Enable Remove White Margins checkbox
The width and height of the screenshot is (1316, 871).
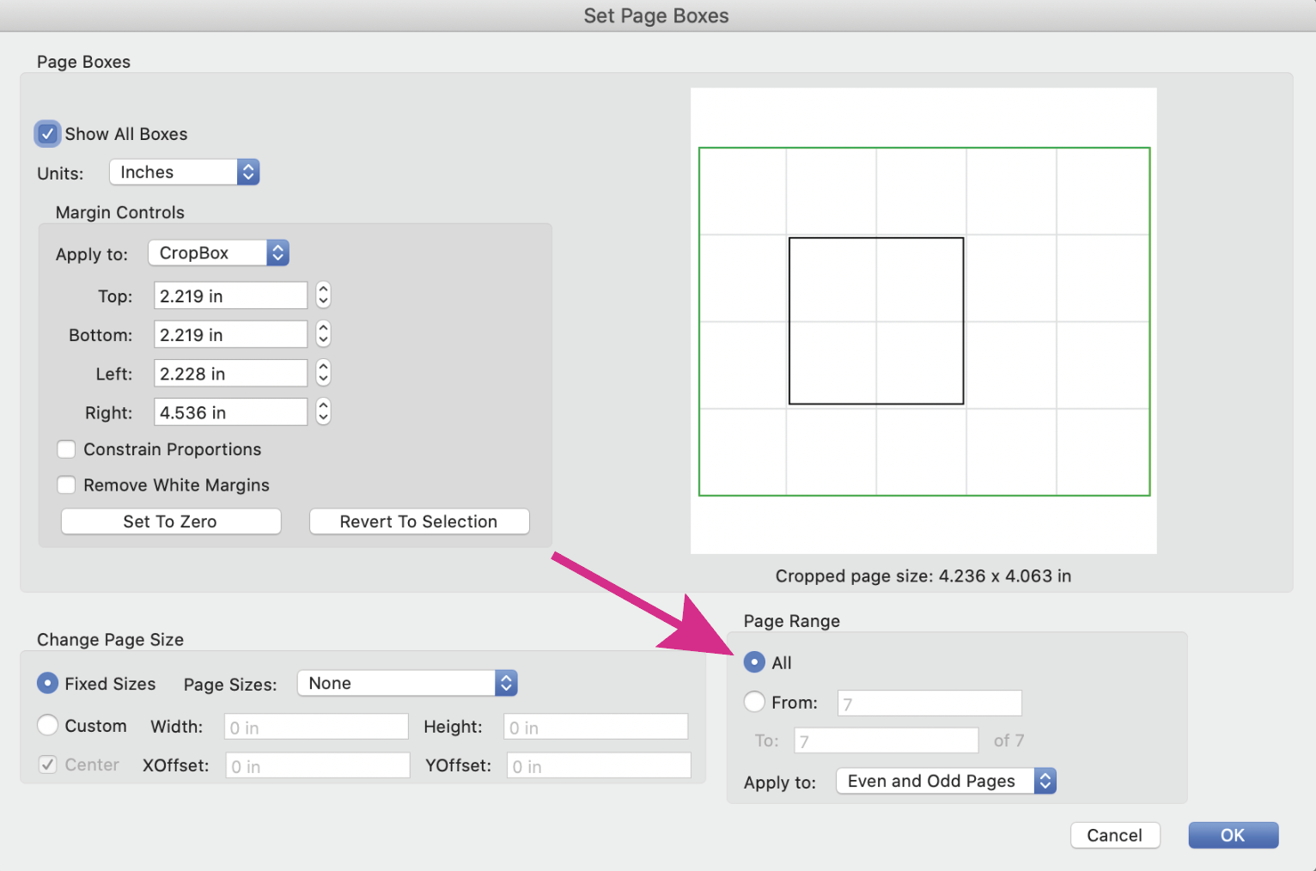(66, 485)
